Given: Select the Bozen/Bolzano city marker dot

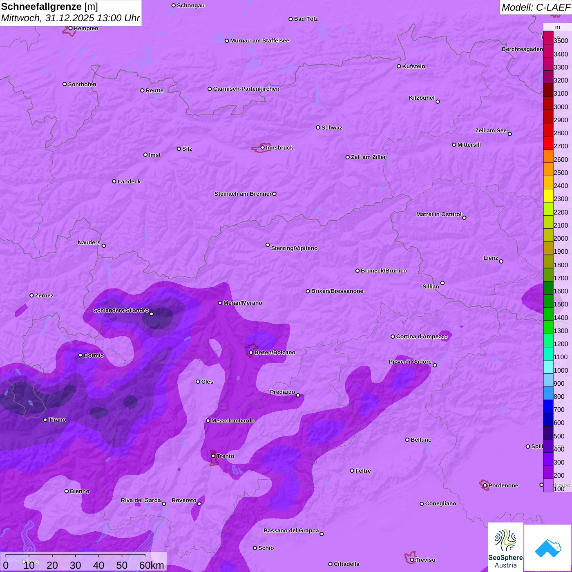Looking at the screenshot, I should pos(251,353).
